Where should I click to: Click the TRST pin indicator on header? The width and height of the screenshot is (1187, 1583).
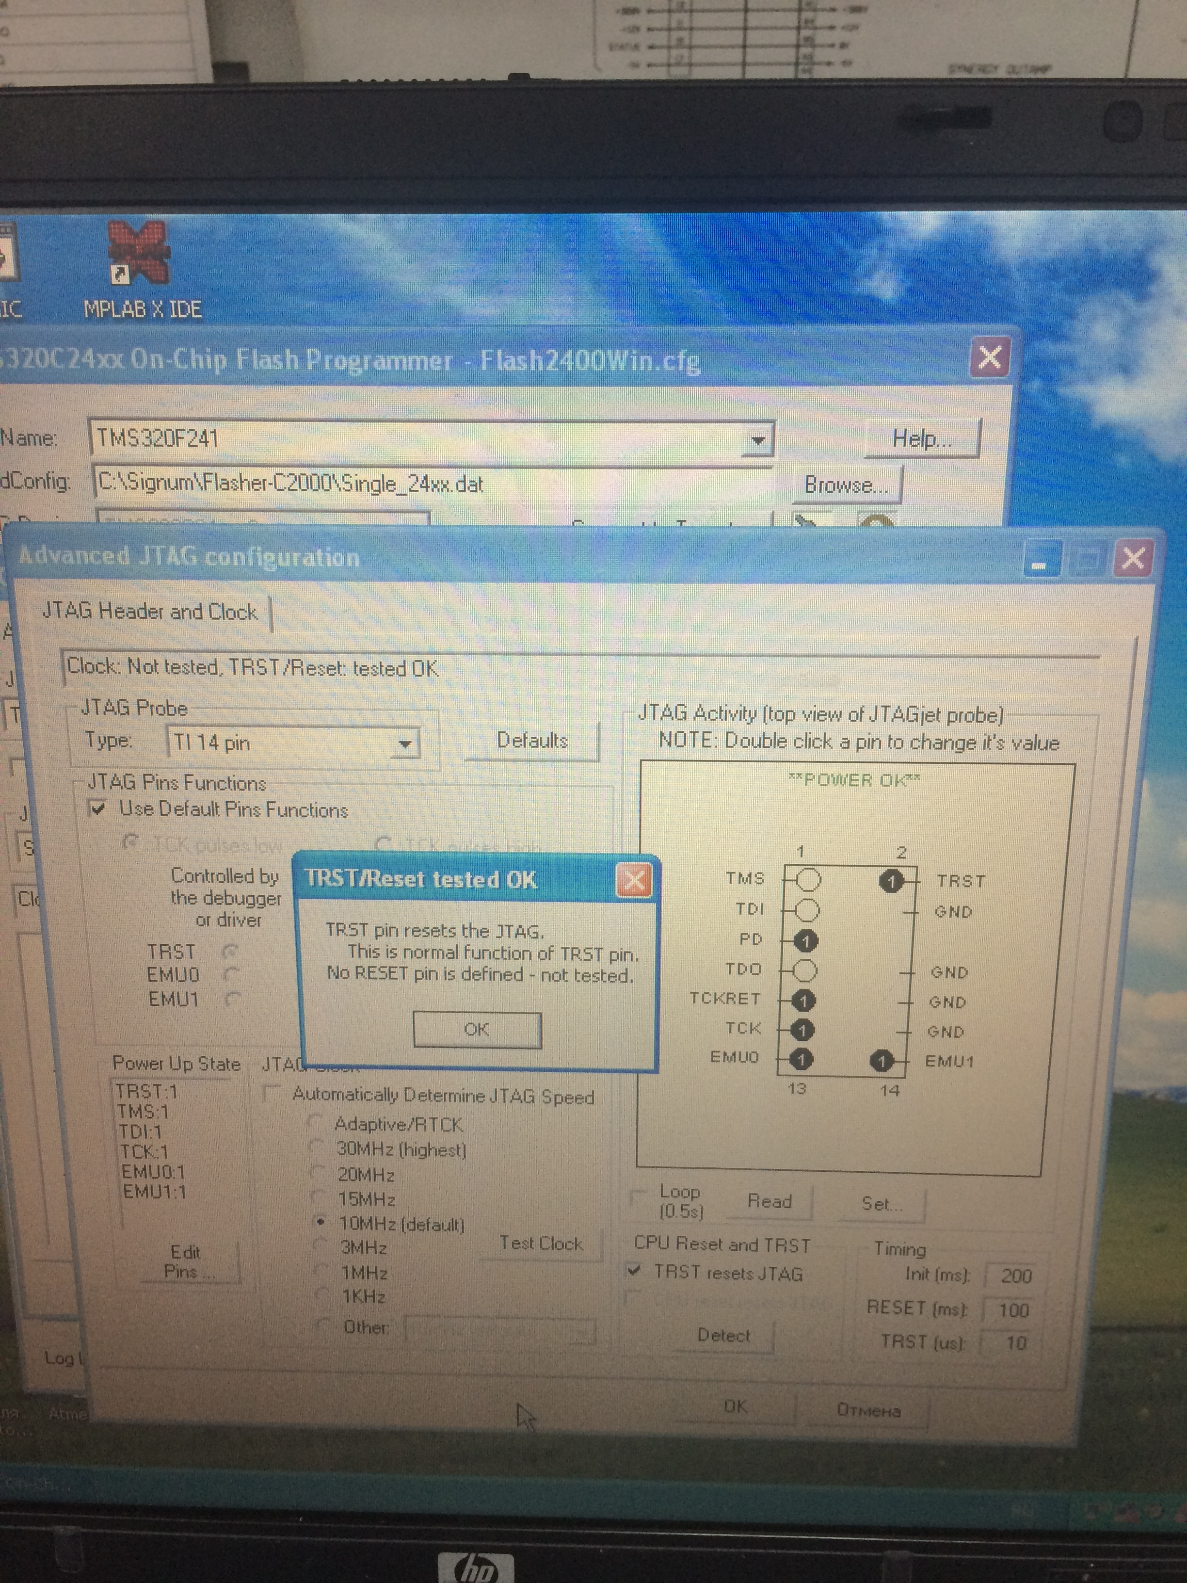pyautogui.click(x=891, y=881)
